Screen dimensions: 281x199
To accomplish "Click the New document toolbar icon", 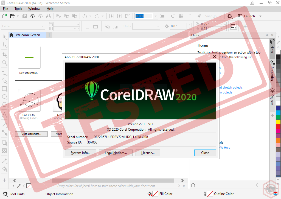I will 4,16.
